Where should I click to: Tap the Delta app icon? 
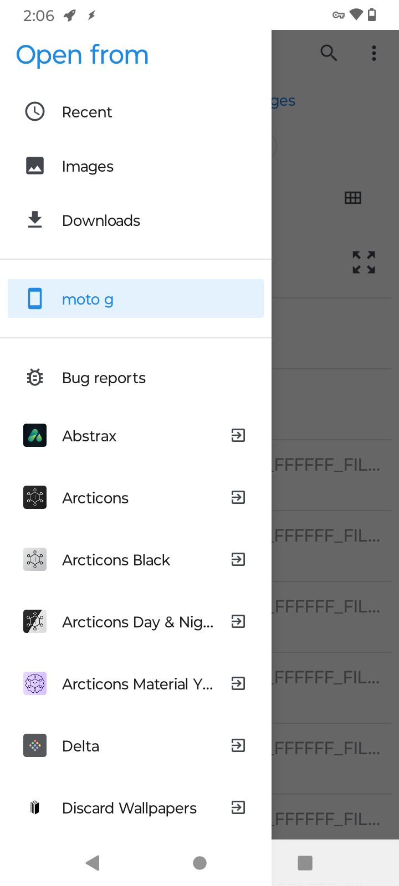click(35, 746)
